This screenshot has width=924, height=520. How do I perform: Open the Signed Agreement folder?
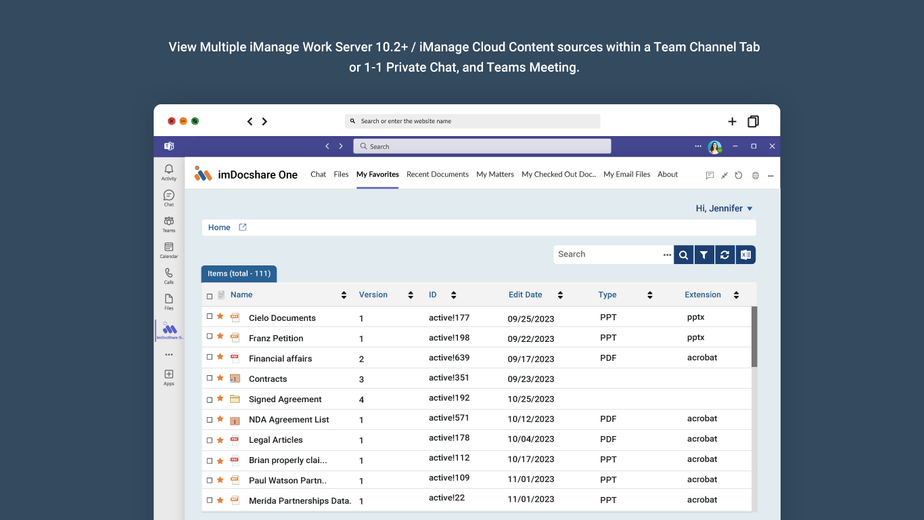pyautogui.click(x=285, y=399)
